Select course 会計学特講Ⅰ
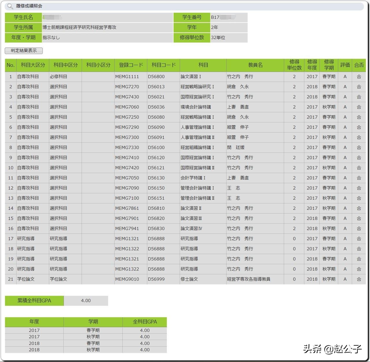 tap(193, 178)
